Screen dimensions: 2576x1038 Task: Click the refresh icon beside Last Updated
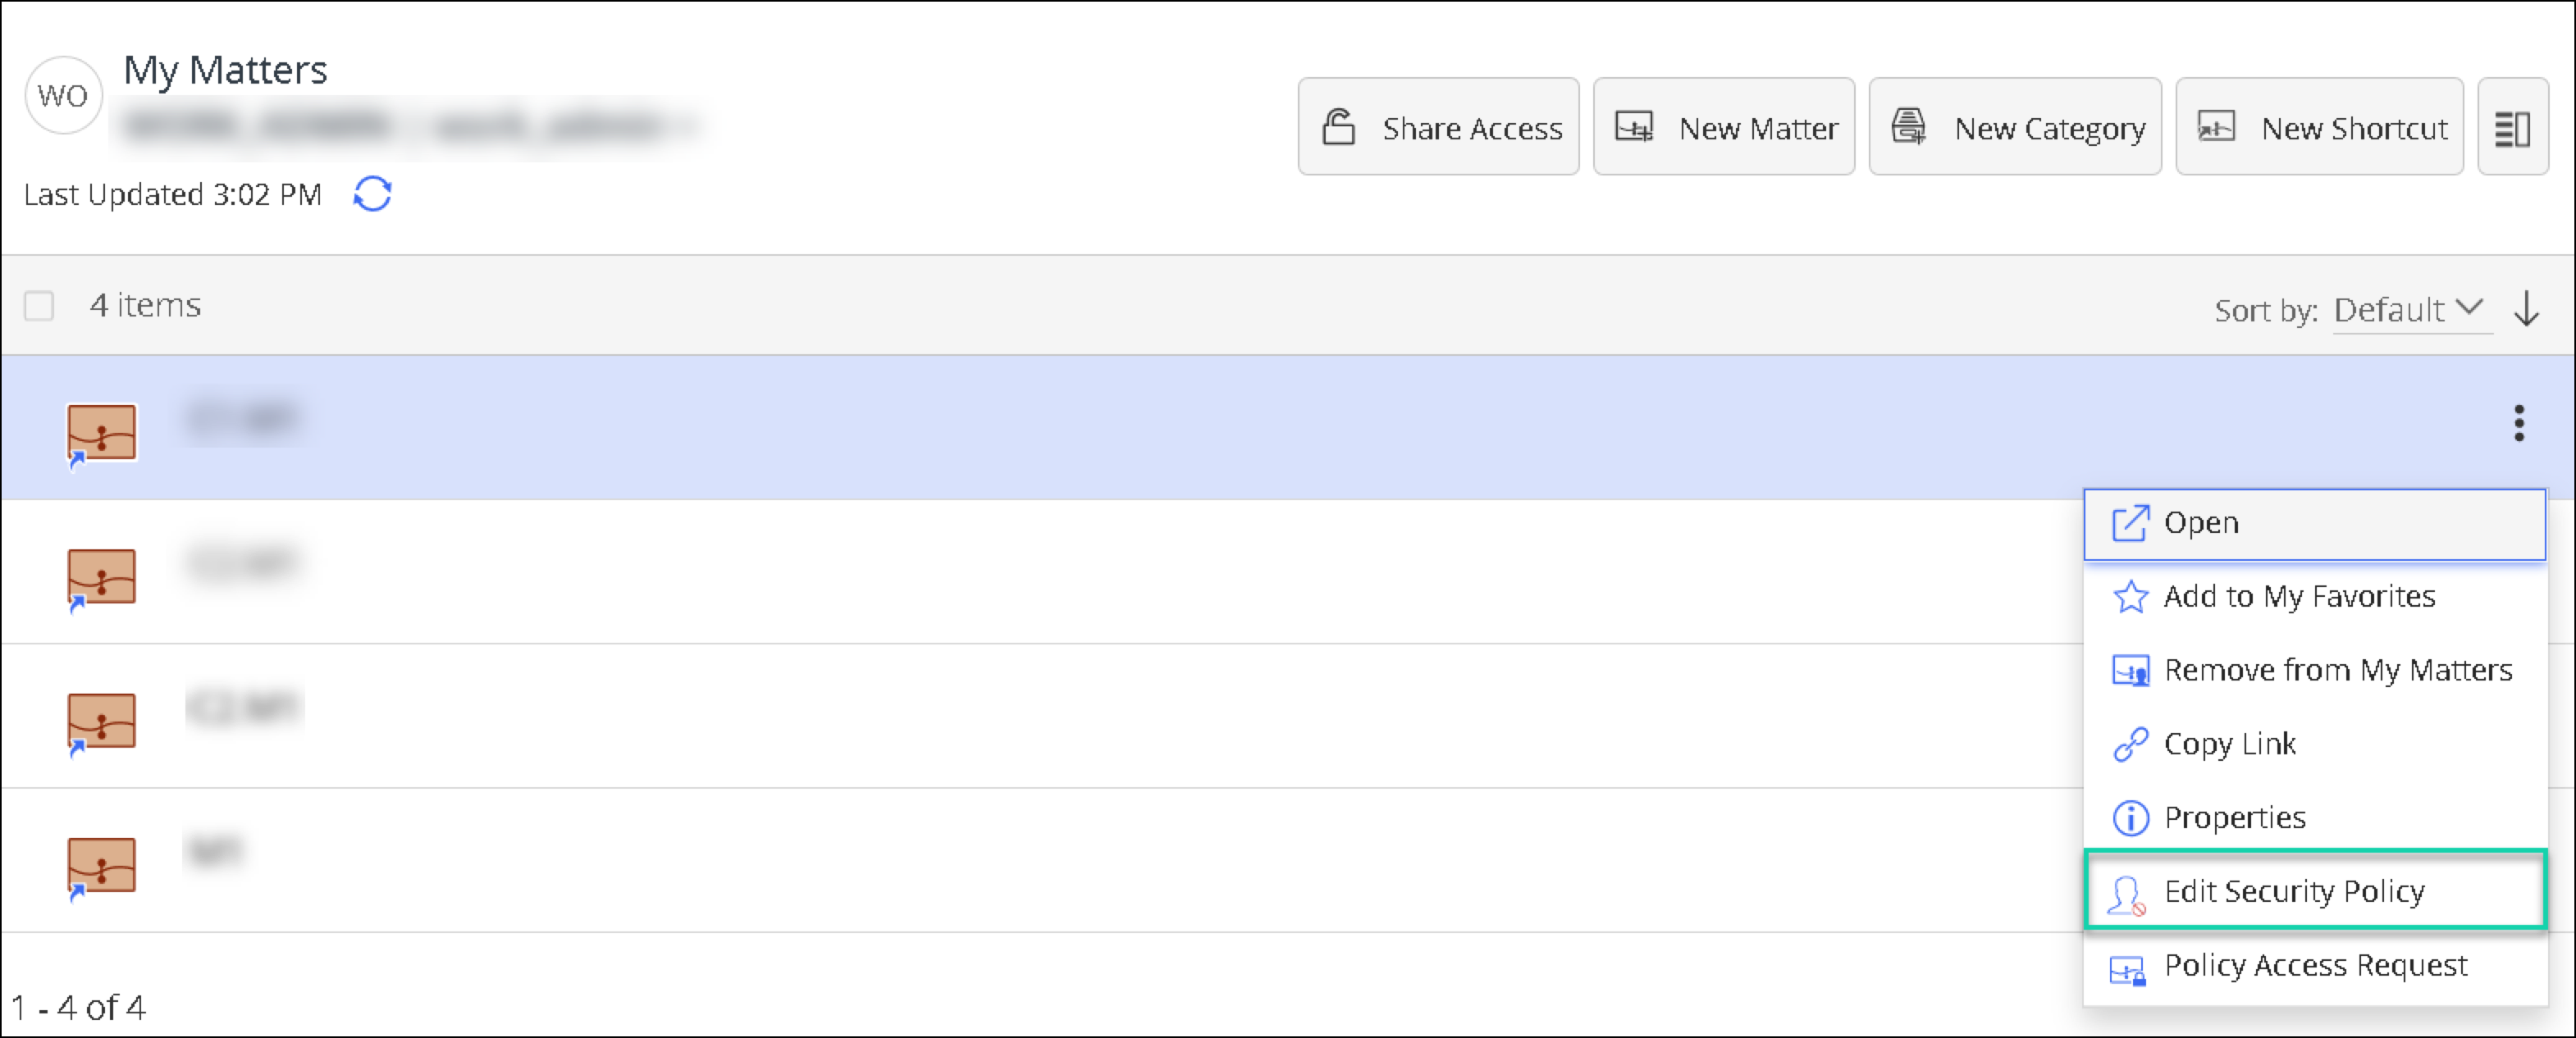372,193
